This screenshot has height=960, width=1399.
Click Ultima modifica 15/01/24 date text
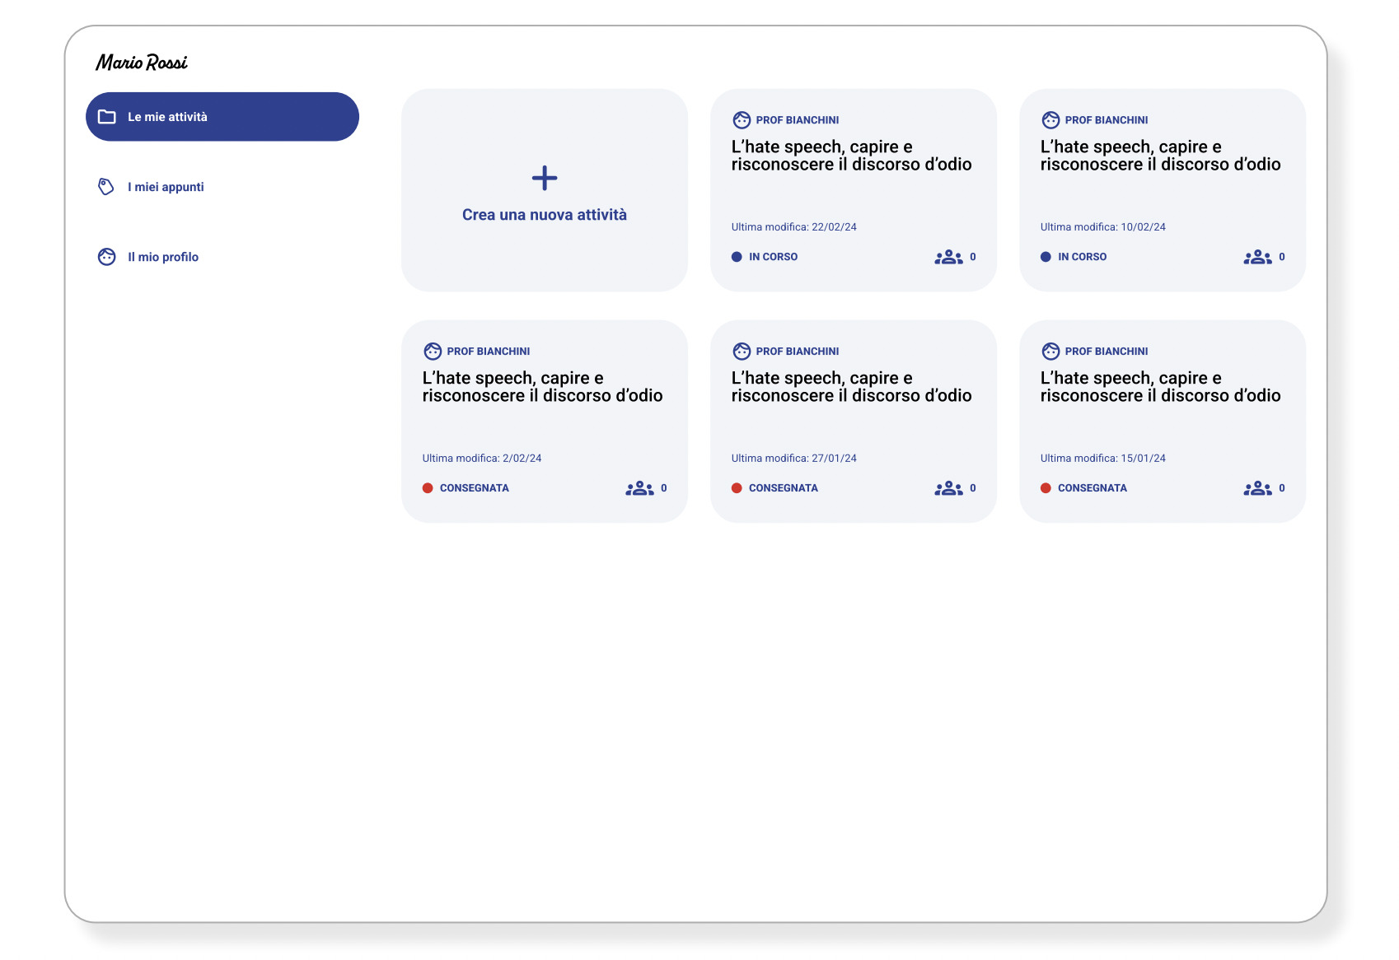coord(1102,459)
